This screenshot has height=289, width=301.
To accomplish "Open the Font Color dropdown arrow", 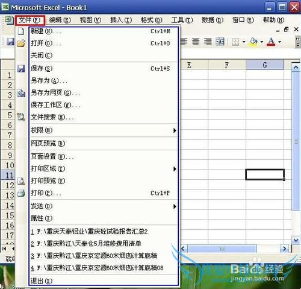I will coord(279,42).
